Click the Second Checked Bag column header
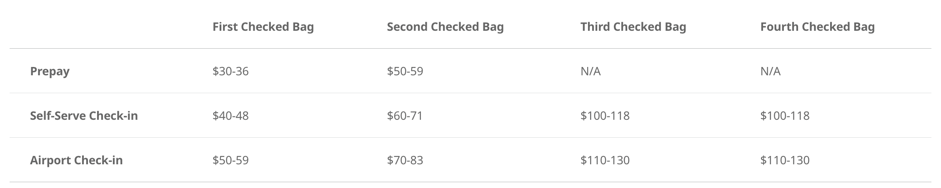The width and height of the screenshot is (941, 188). pyautogui.click(x=445, y=27)
